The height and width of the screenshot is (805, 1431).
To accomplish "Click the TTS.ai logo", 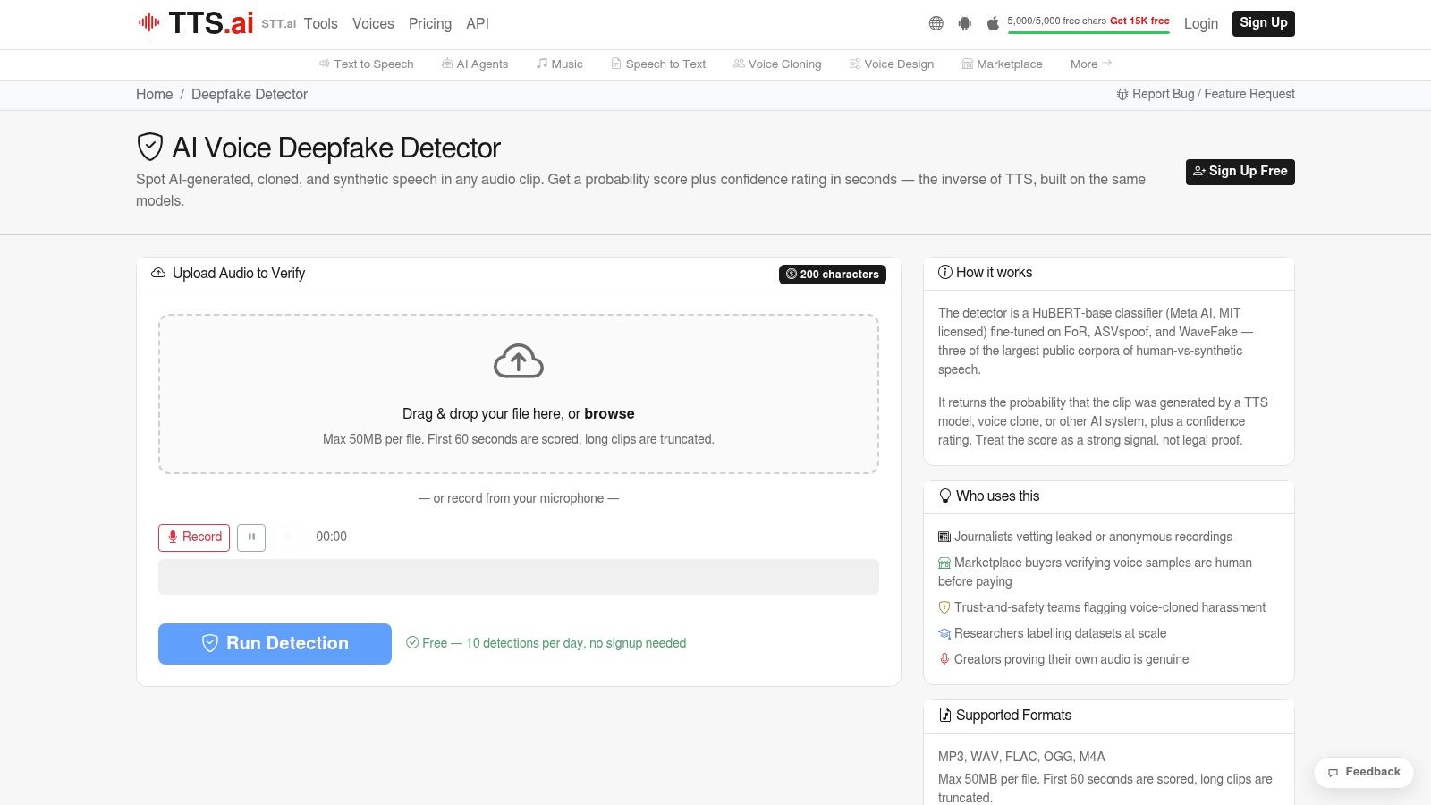I will click(x=195, y=23).
